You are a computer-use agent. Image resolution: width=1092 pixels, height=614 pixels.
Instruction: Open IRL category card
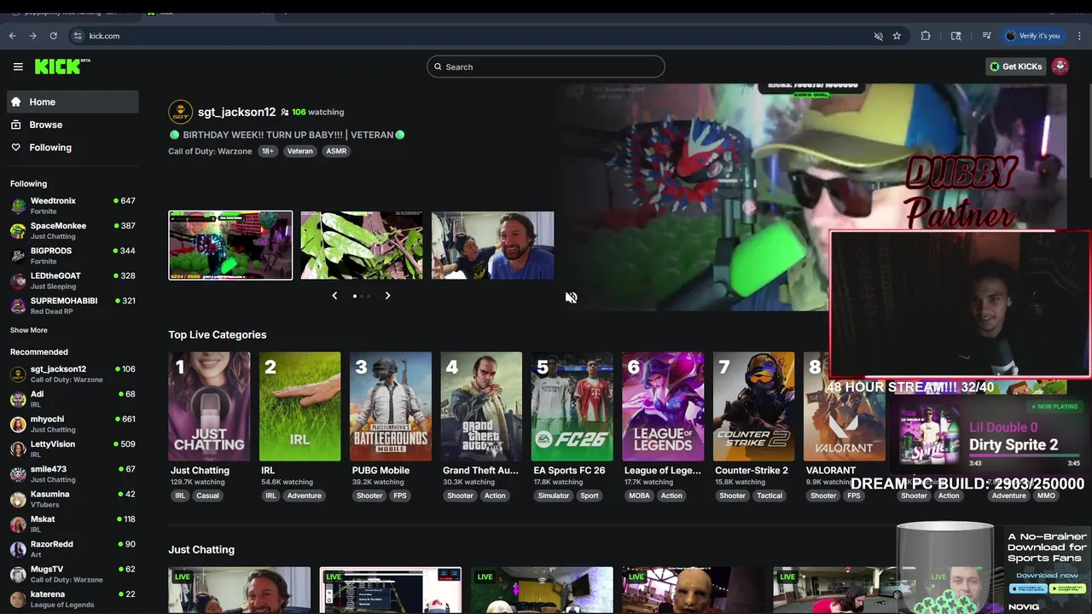coord(299,407)
